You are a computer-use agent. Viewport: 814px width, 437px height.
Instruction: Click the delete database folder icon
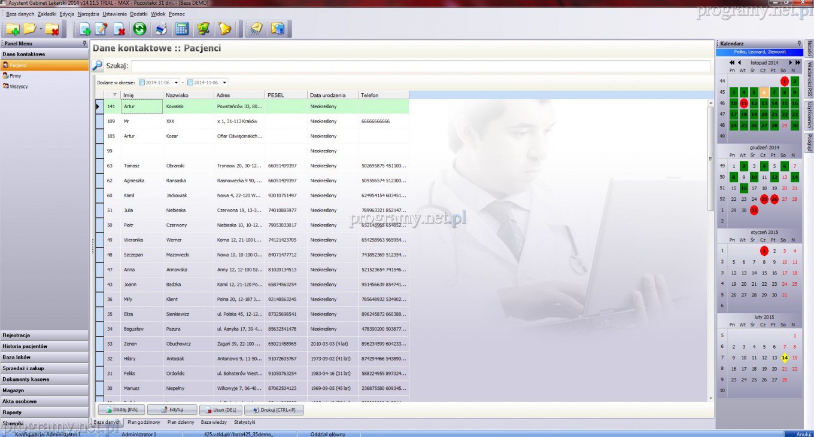(x=53, y=29)
